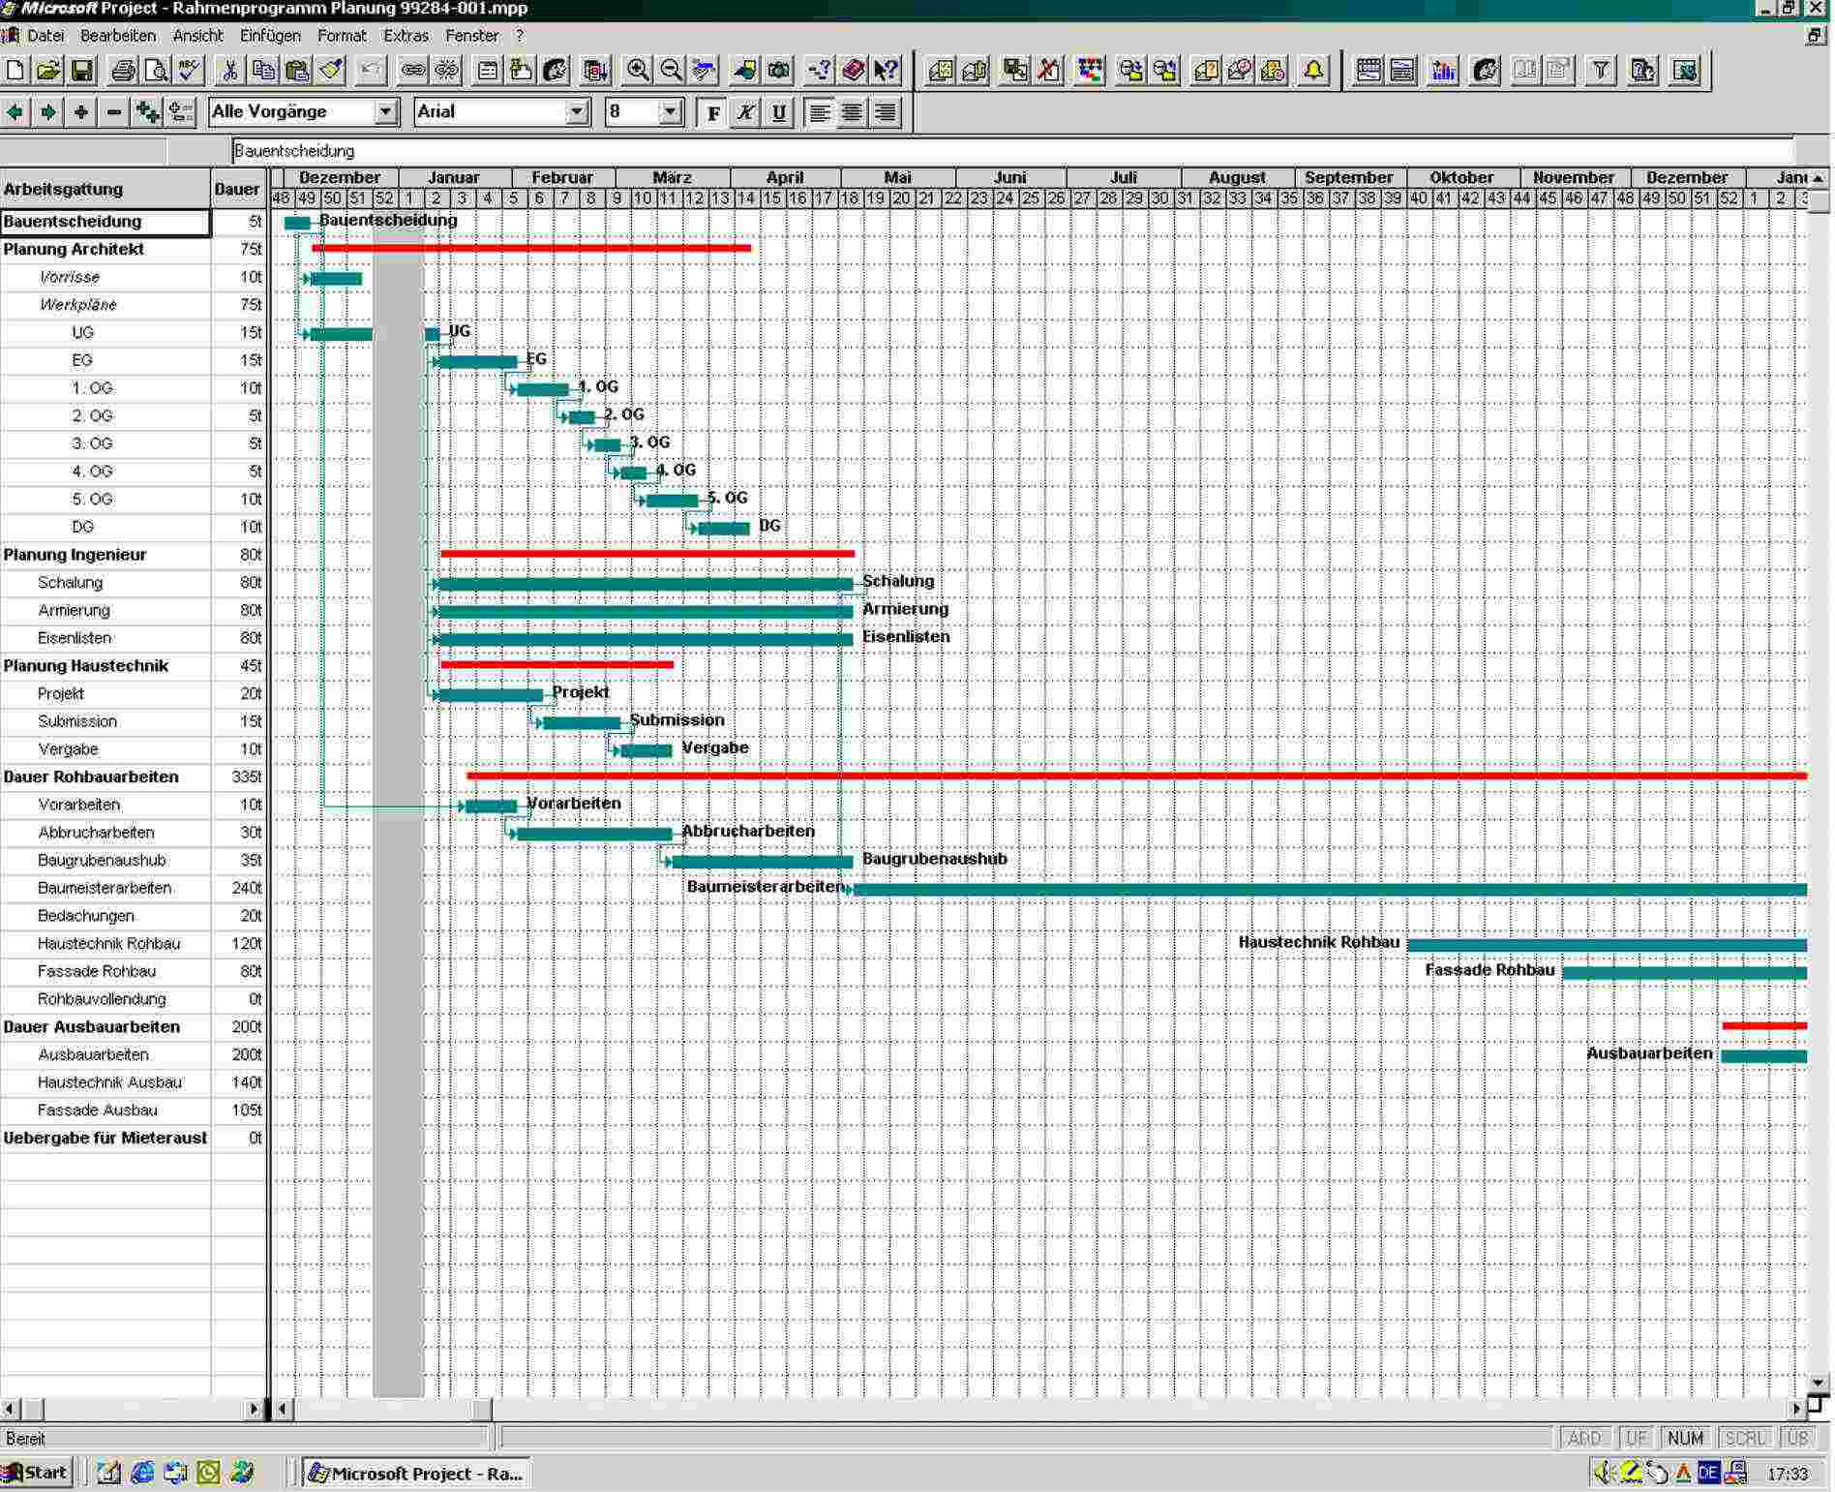Click the Zoom In magnifier icon
The image size is (1835, 1492).
(638, 71)
